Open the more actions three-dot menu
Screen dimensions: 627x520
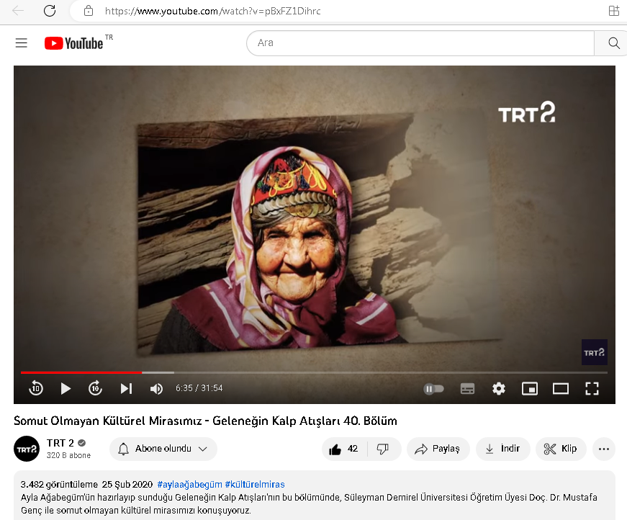(604, 449)
